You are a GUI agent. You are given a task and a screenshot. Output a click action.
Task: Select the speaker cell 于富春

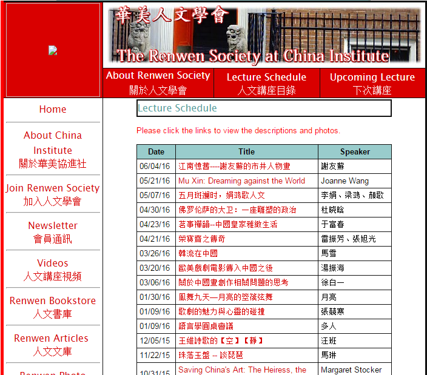click(355, 224)
